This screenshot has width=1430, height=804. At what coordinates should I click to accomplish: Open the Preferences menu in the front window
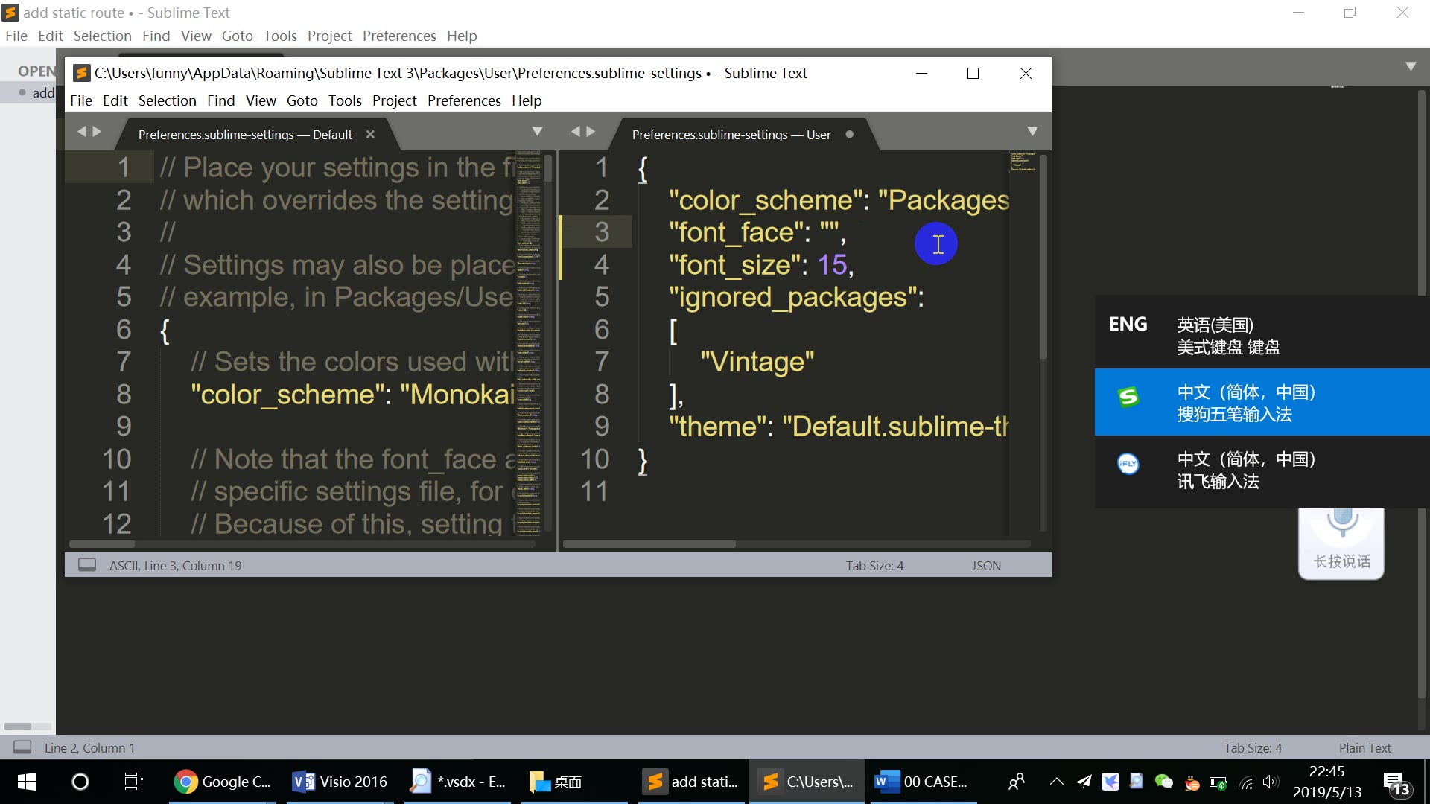point(464,100)
